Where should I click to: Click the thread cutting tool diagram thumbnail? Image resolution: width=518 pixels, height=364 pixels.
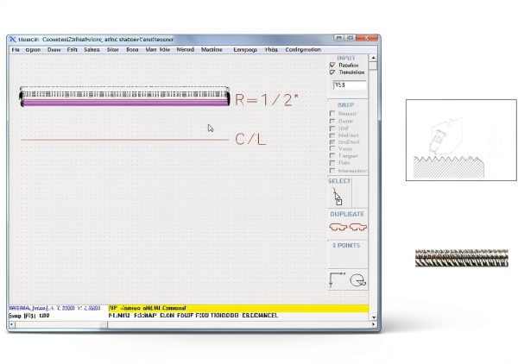pyautogui.click(x=461, y=140)
